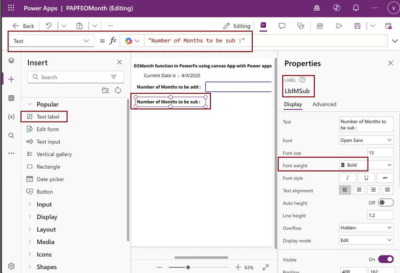
Task: Go Back to previous page
Action: coord(24,26)
